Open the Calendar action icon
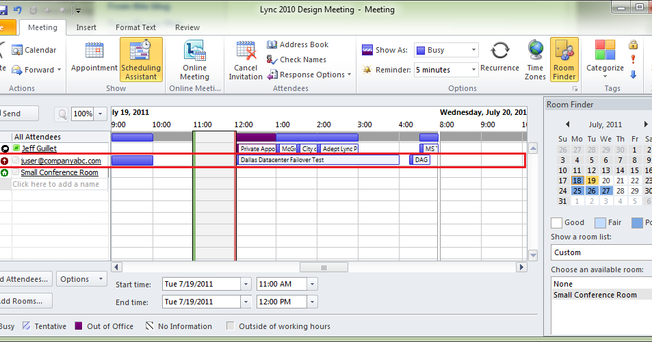 [17, 51]
